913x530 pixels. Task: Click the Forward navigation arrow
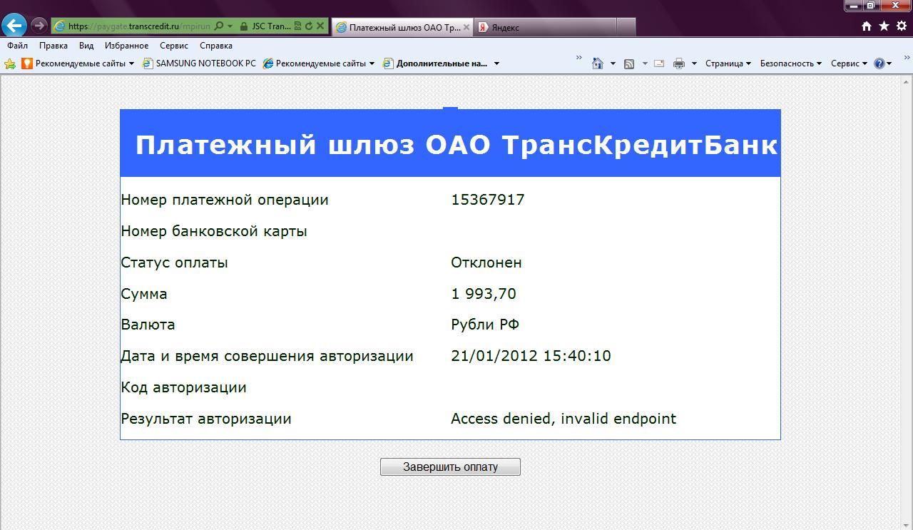point(39,26)
